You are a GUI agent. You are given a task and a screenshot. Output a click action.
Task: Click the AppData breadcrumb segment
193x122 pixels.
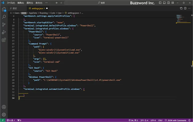click(33, 13)
